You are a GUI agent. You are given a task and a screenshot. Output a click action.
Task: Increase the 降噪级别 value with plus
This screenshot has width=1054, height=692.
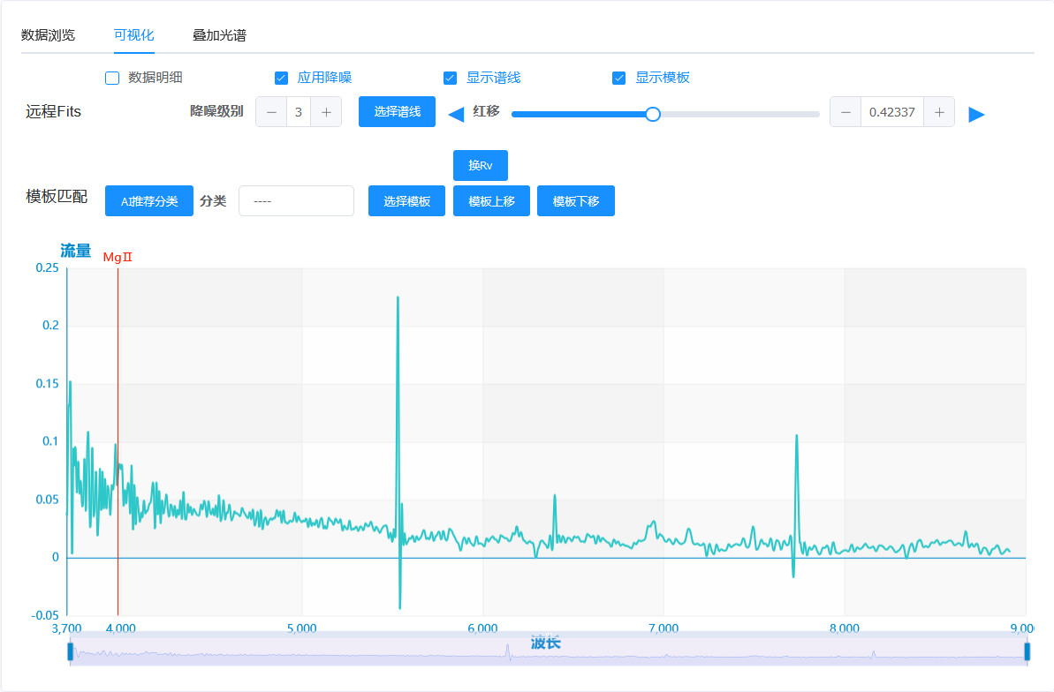pyautogui.click(x=326, y=112)
